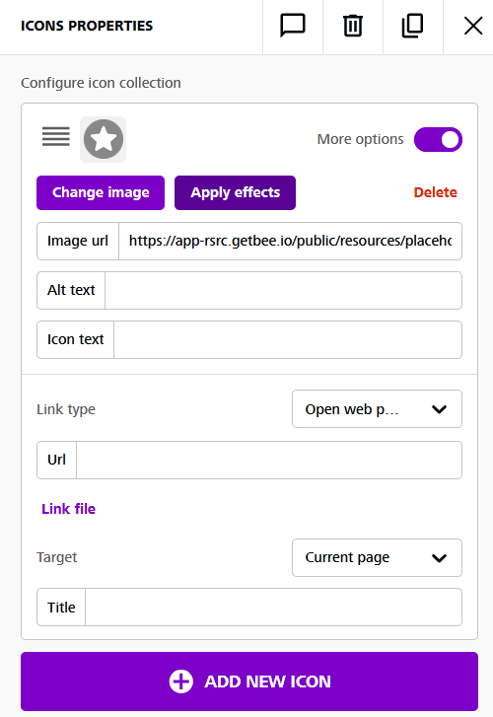Click the Apply effects button
Image resolution: width=493 pixels, height=717 pixels.
coord(235,192)
